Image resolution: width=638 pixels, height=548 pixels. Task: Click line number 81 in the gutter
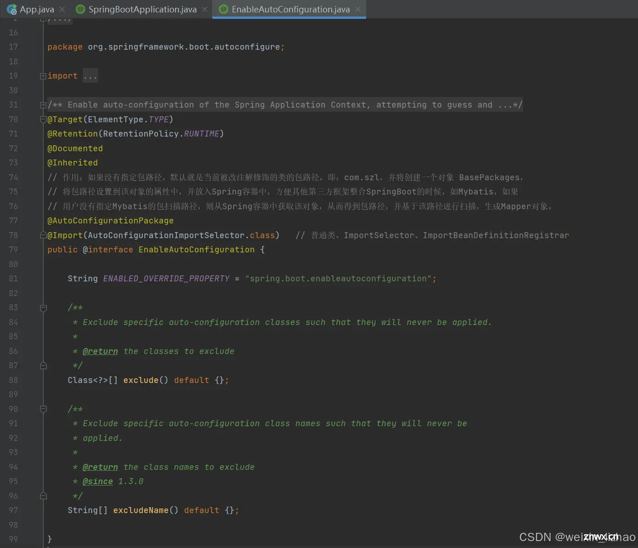(x=13, y=279)
